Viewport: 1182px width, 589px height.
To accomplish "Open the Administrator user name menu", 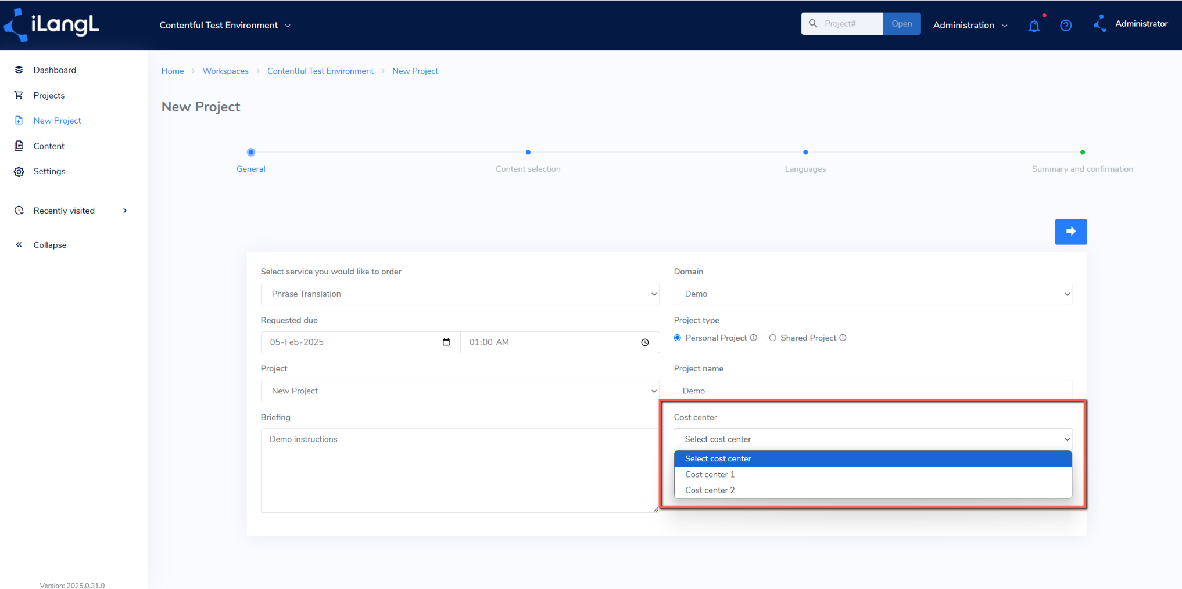I will 1141,24.
